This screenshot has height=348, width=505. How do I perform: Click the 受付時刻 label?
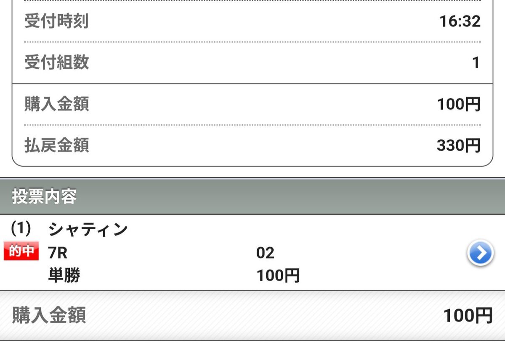[56, 21]
